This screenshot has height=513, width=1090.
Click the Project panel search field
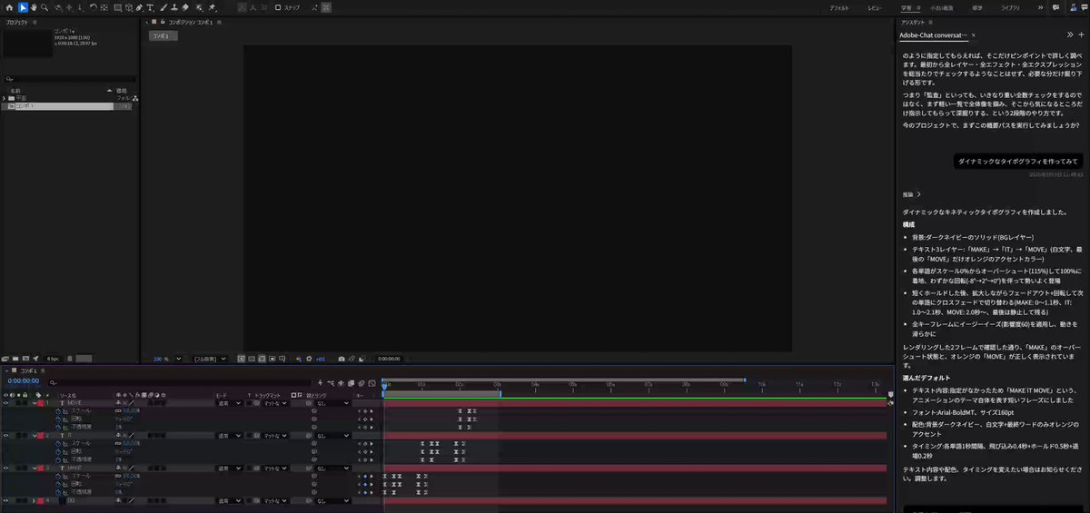coord(69,79)
